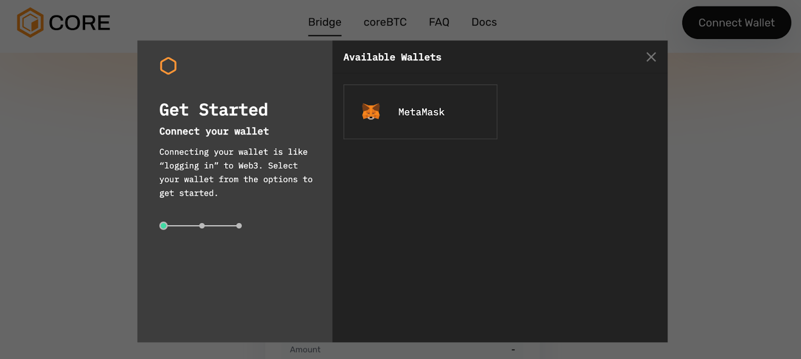
Task: Click the wallet connection description paragraph
Action: (x=235, y=172)
